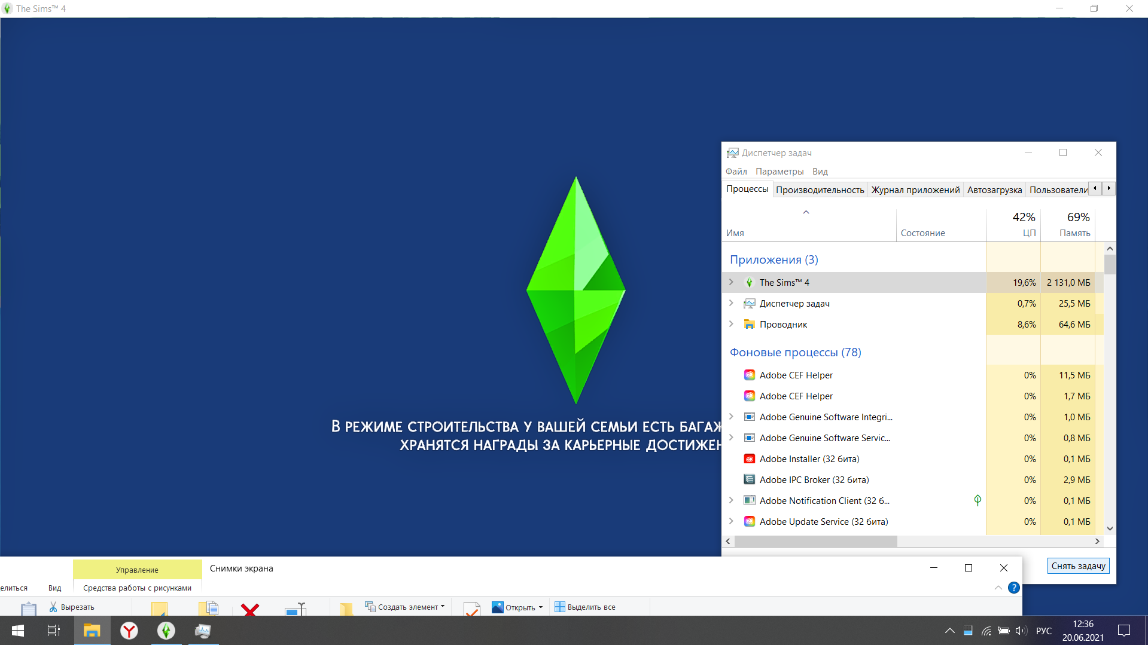Select Adobe Installer (32 бита) process
Screen dimensions: 1148x645
913,458
